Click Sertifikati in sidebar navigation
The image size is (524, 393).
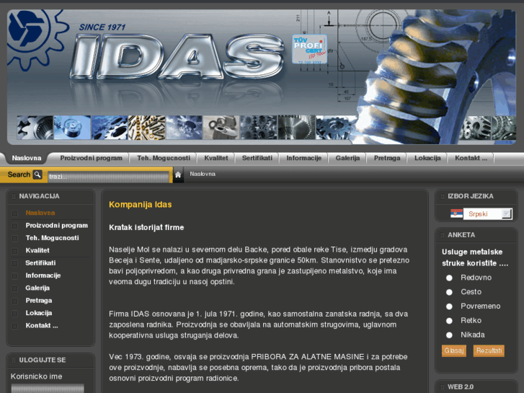[40, 263]
